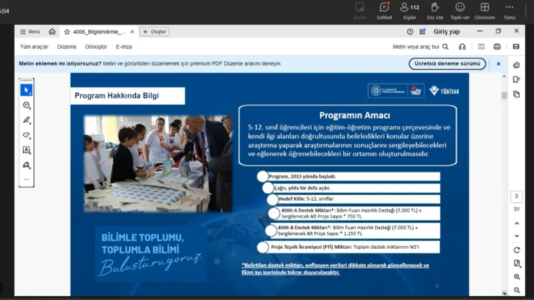Select the highlighter pen tool
Screen dimensions: 534x300
tap(26, 120)
